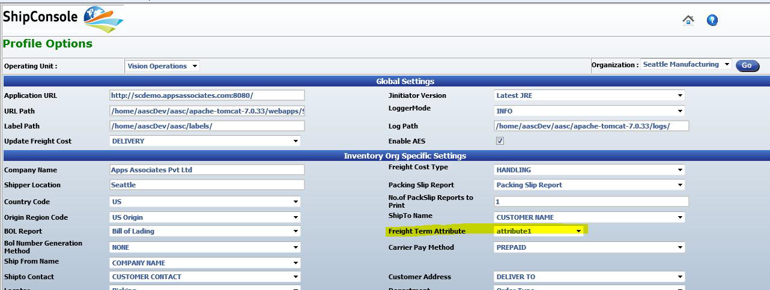This screenshot has height=290, width=770.
Task: Open the BOL Report dropdown
Action: (205, 231)
